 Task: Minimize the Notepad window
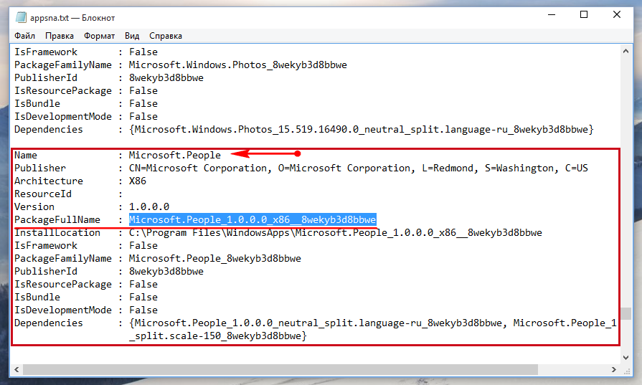pyautogui.click(x=552, y=15)
